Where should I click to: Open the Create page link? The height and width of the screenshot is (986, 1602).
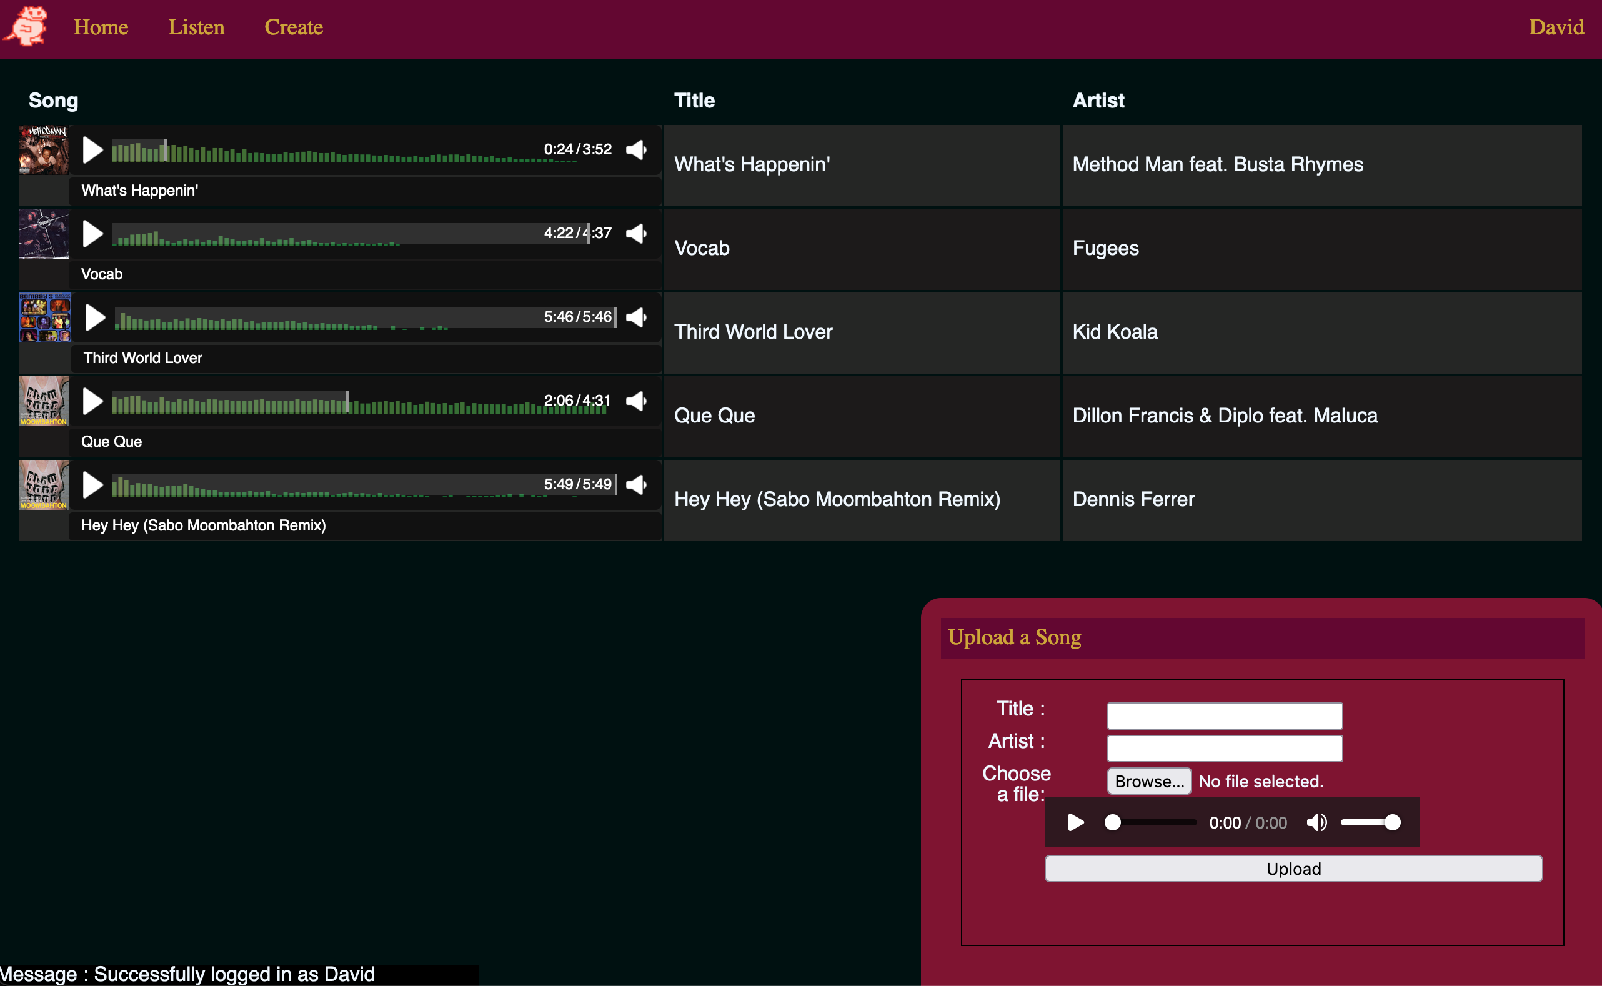[x=294, y=27]
